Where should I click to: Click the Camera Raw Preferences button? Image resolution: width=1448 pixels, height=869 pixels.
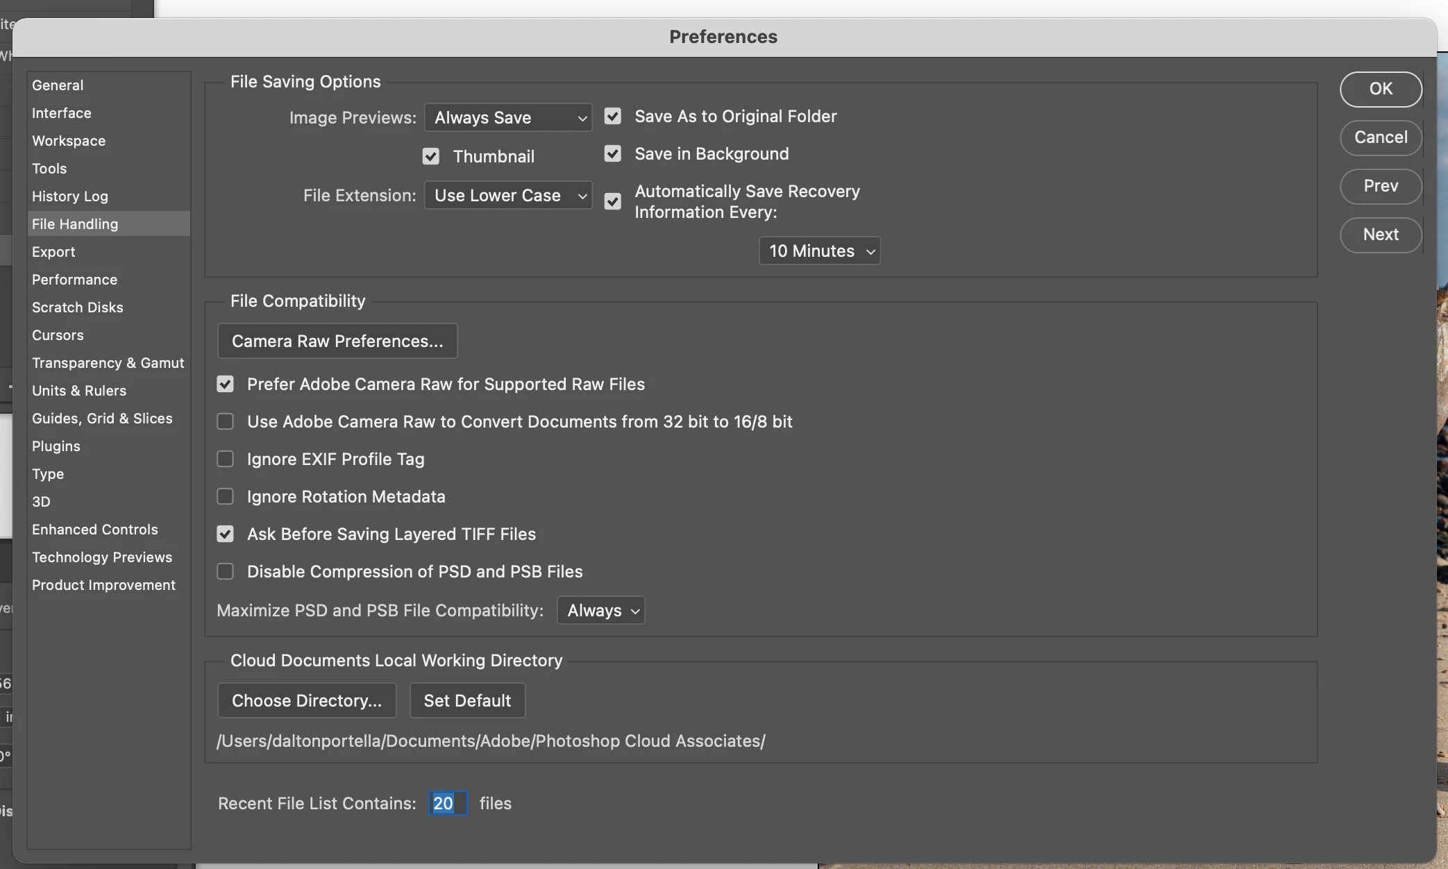click(x=337, y=341)
